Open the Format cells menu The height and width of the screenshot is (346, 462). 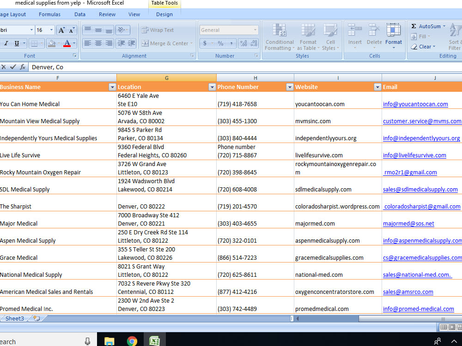[x=393, y=36]
